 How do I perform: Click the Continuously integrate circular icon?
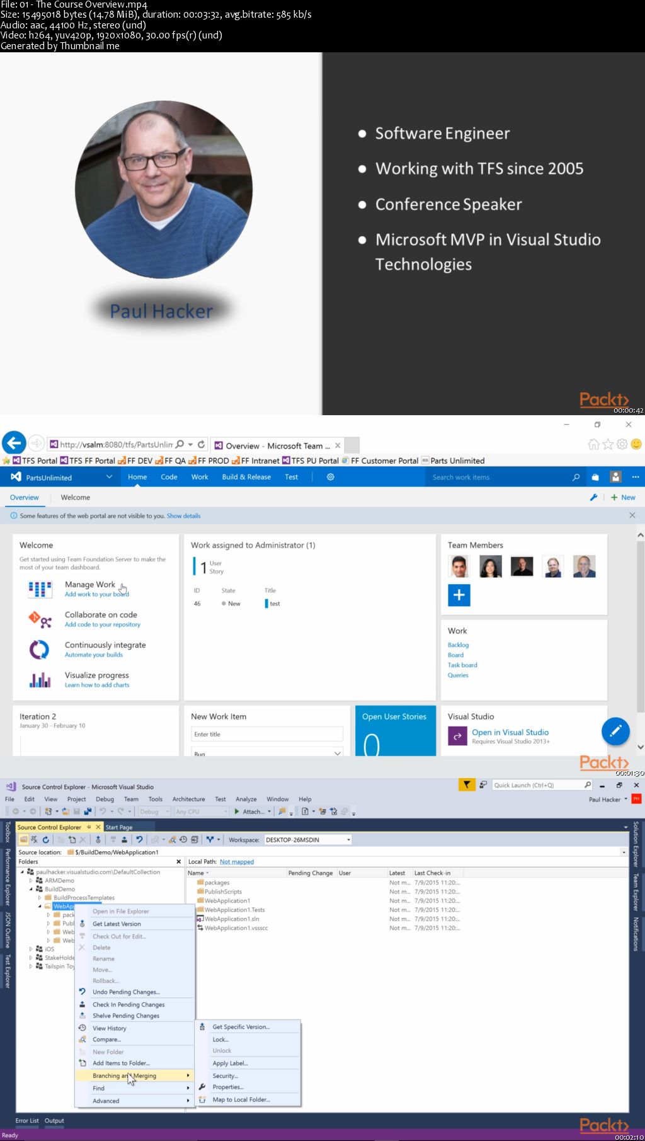(x=40, y=650)
